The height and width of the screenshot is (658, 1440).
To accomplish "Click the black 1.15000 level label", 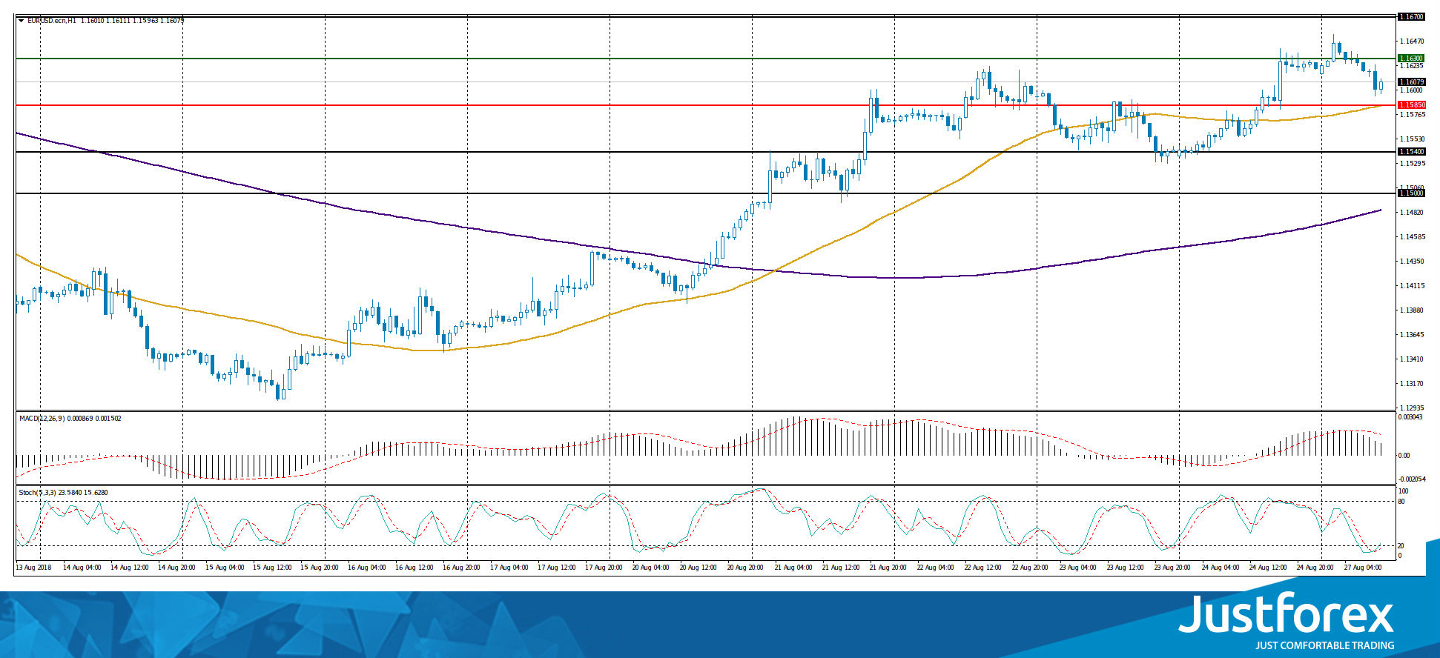I will coord(1411,193).
